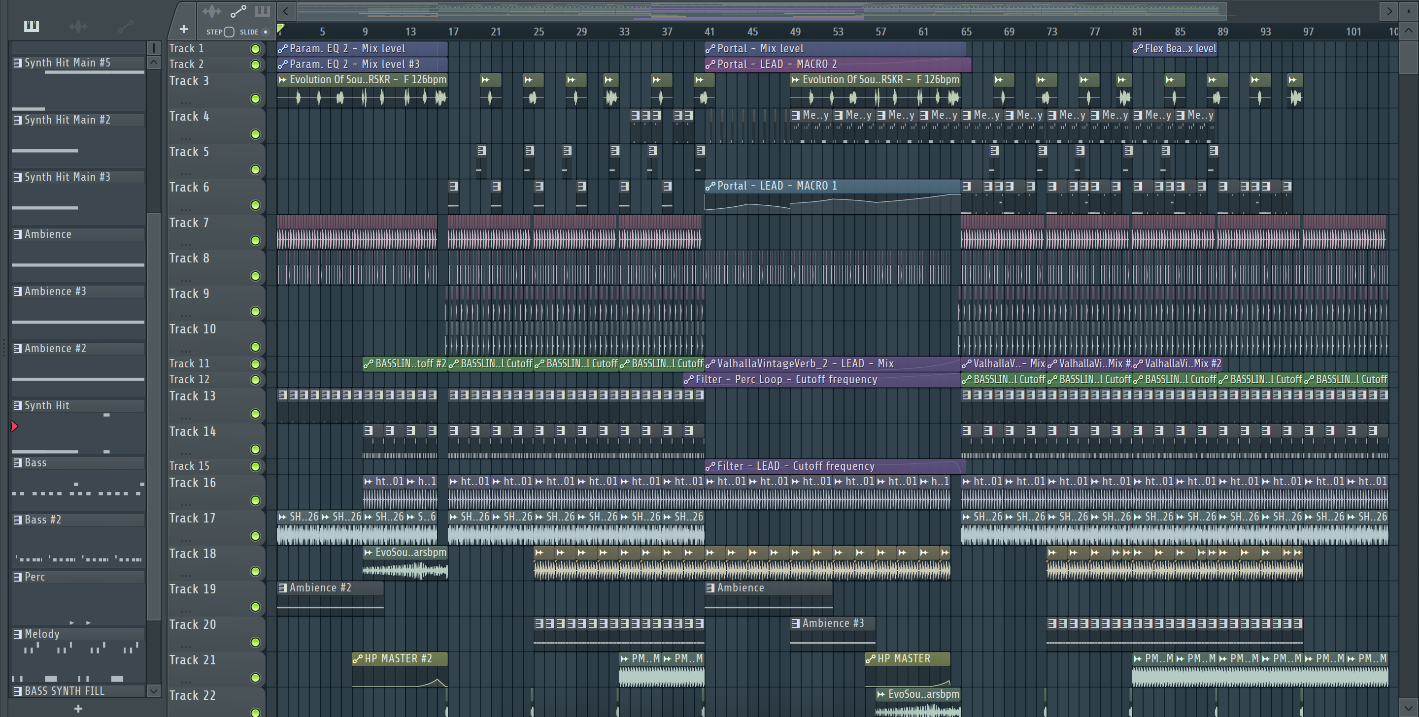Click playlist vertical scrollbar thumb
The width and height of the screenshot is (1419, 717).
tap(1409, 57)
